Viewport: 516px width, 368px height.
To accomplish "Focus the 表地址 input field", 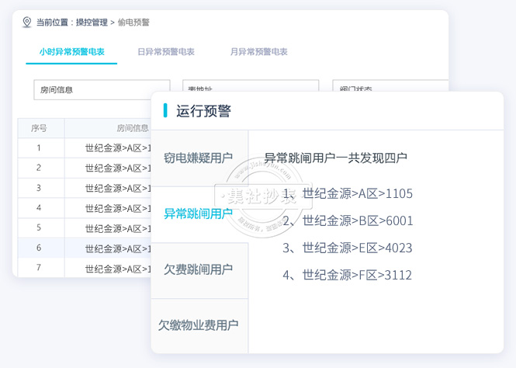I will click(x=250, y=87).
